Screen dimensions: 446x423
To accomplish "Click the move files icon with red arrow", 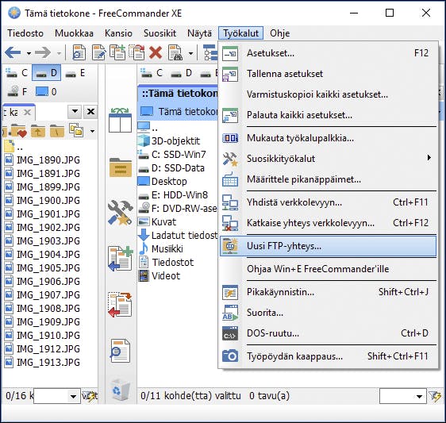I will pyautogui.click(x=120, y=305).
